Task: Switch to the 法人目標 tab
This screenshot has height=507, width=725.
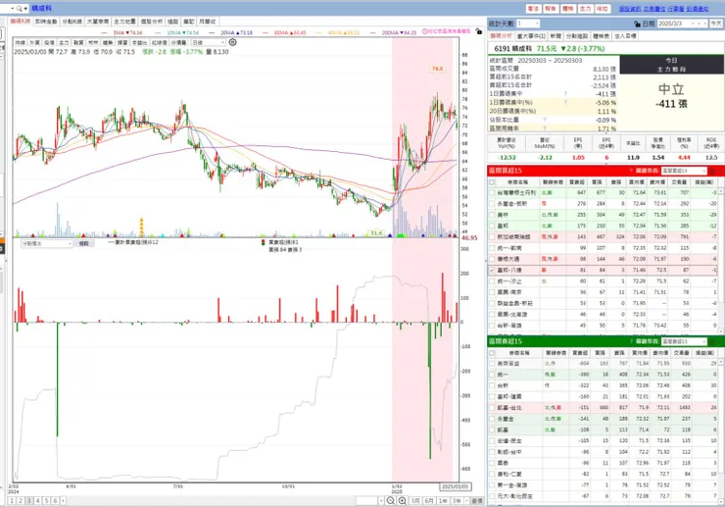Action: tap(625, 36)
